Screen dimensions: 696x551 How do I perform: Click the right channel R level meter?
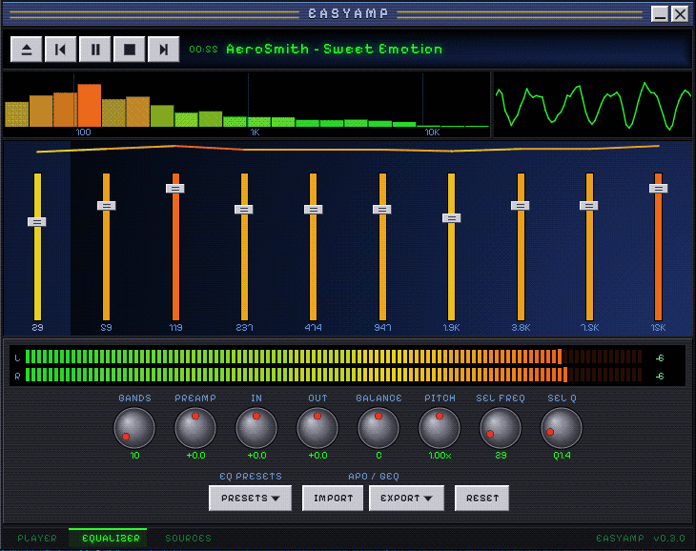pyautogui.click(x=334, y=376)
